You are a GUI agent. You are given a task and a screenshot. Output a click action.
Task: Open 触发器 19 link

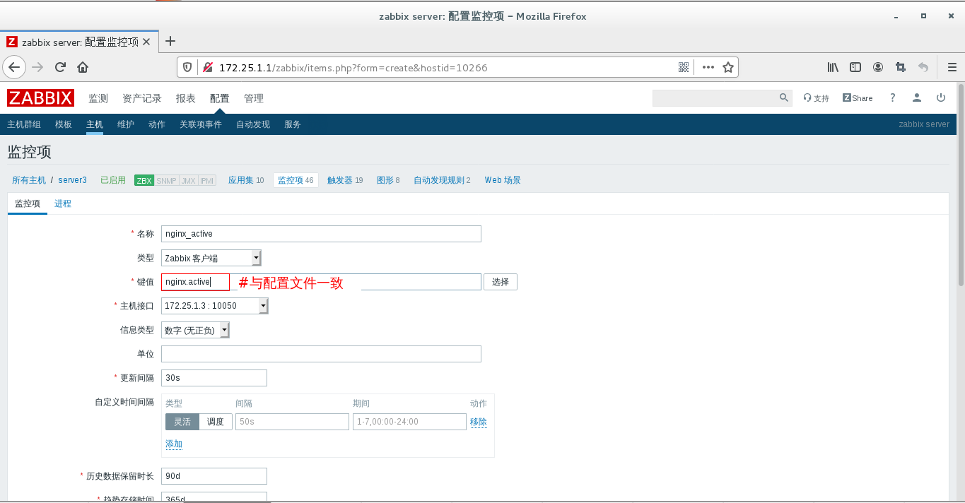[345, 180]
